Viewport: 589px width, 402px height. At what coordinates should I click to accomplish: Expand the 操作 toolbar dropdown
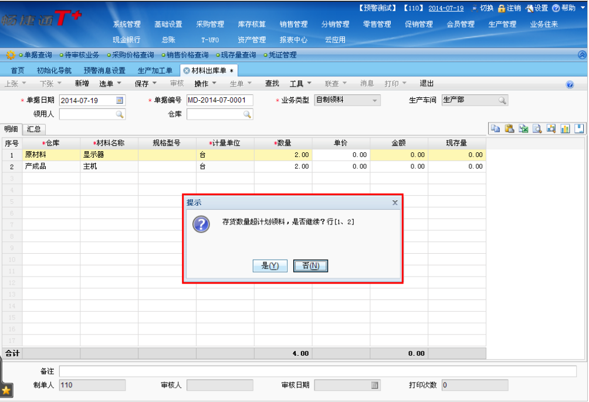[x=214, y=83]
